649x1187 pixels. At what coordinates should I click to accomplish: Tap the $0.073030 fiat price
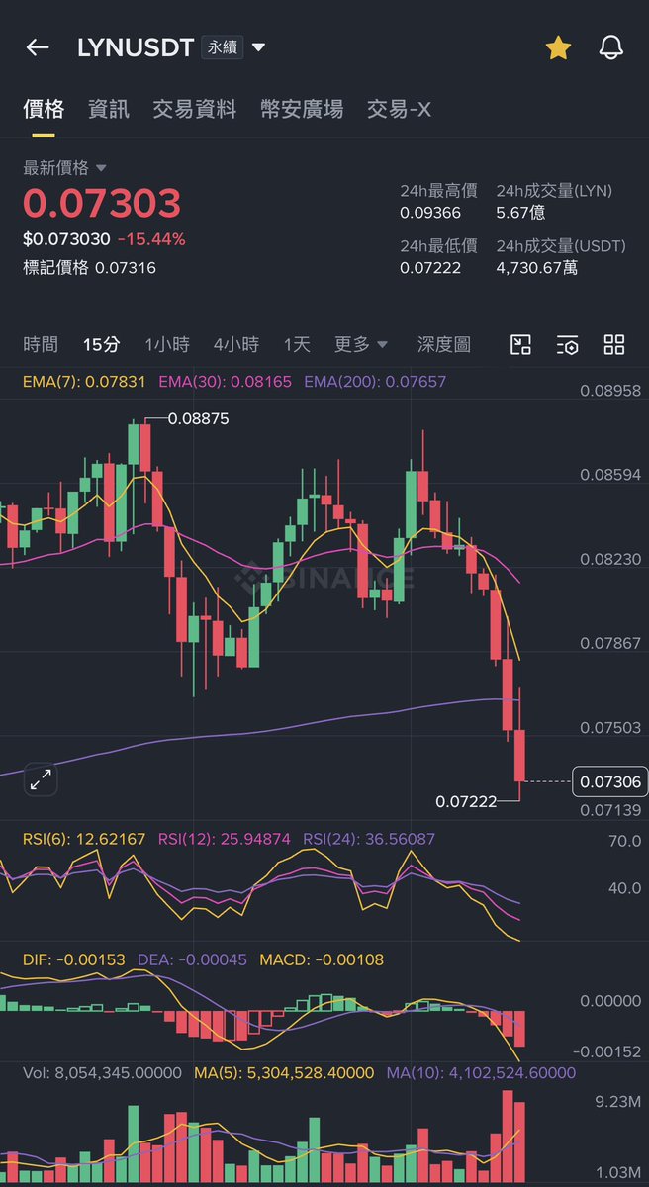click(66, 239)
